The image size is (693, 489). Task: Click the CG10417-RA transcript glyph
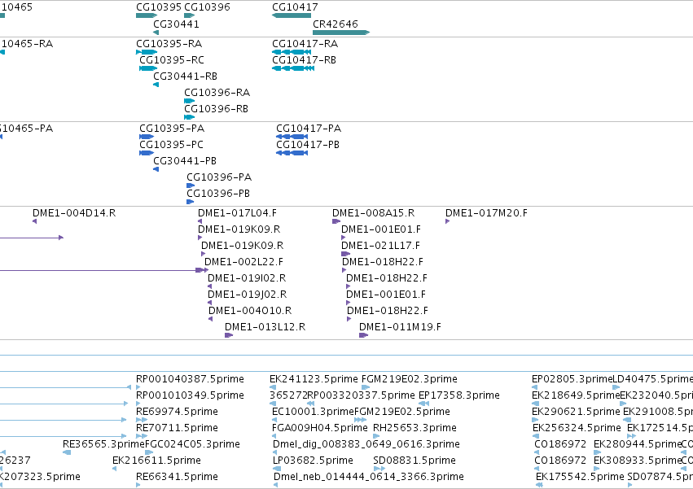pos(292,52)
